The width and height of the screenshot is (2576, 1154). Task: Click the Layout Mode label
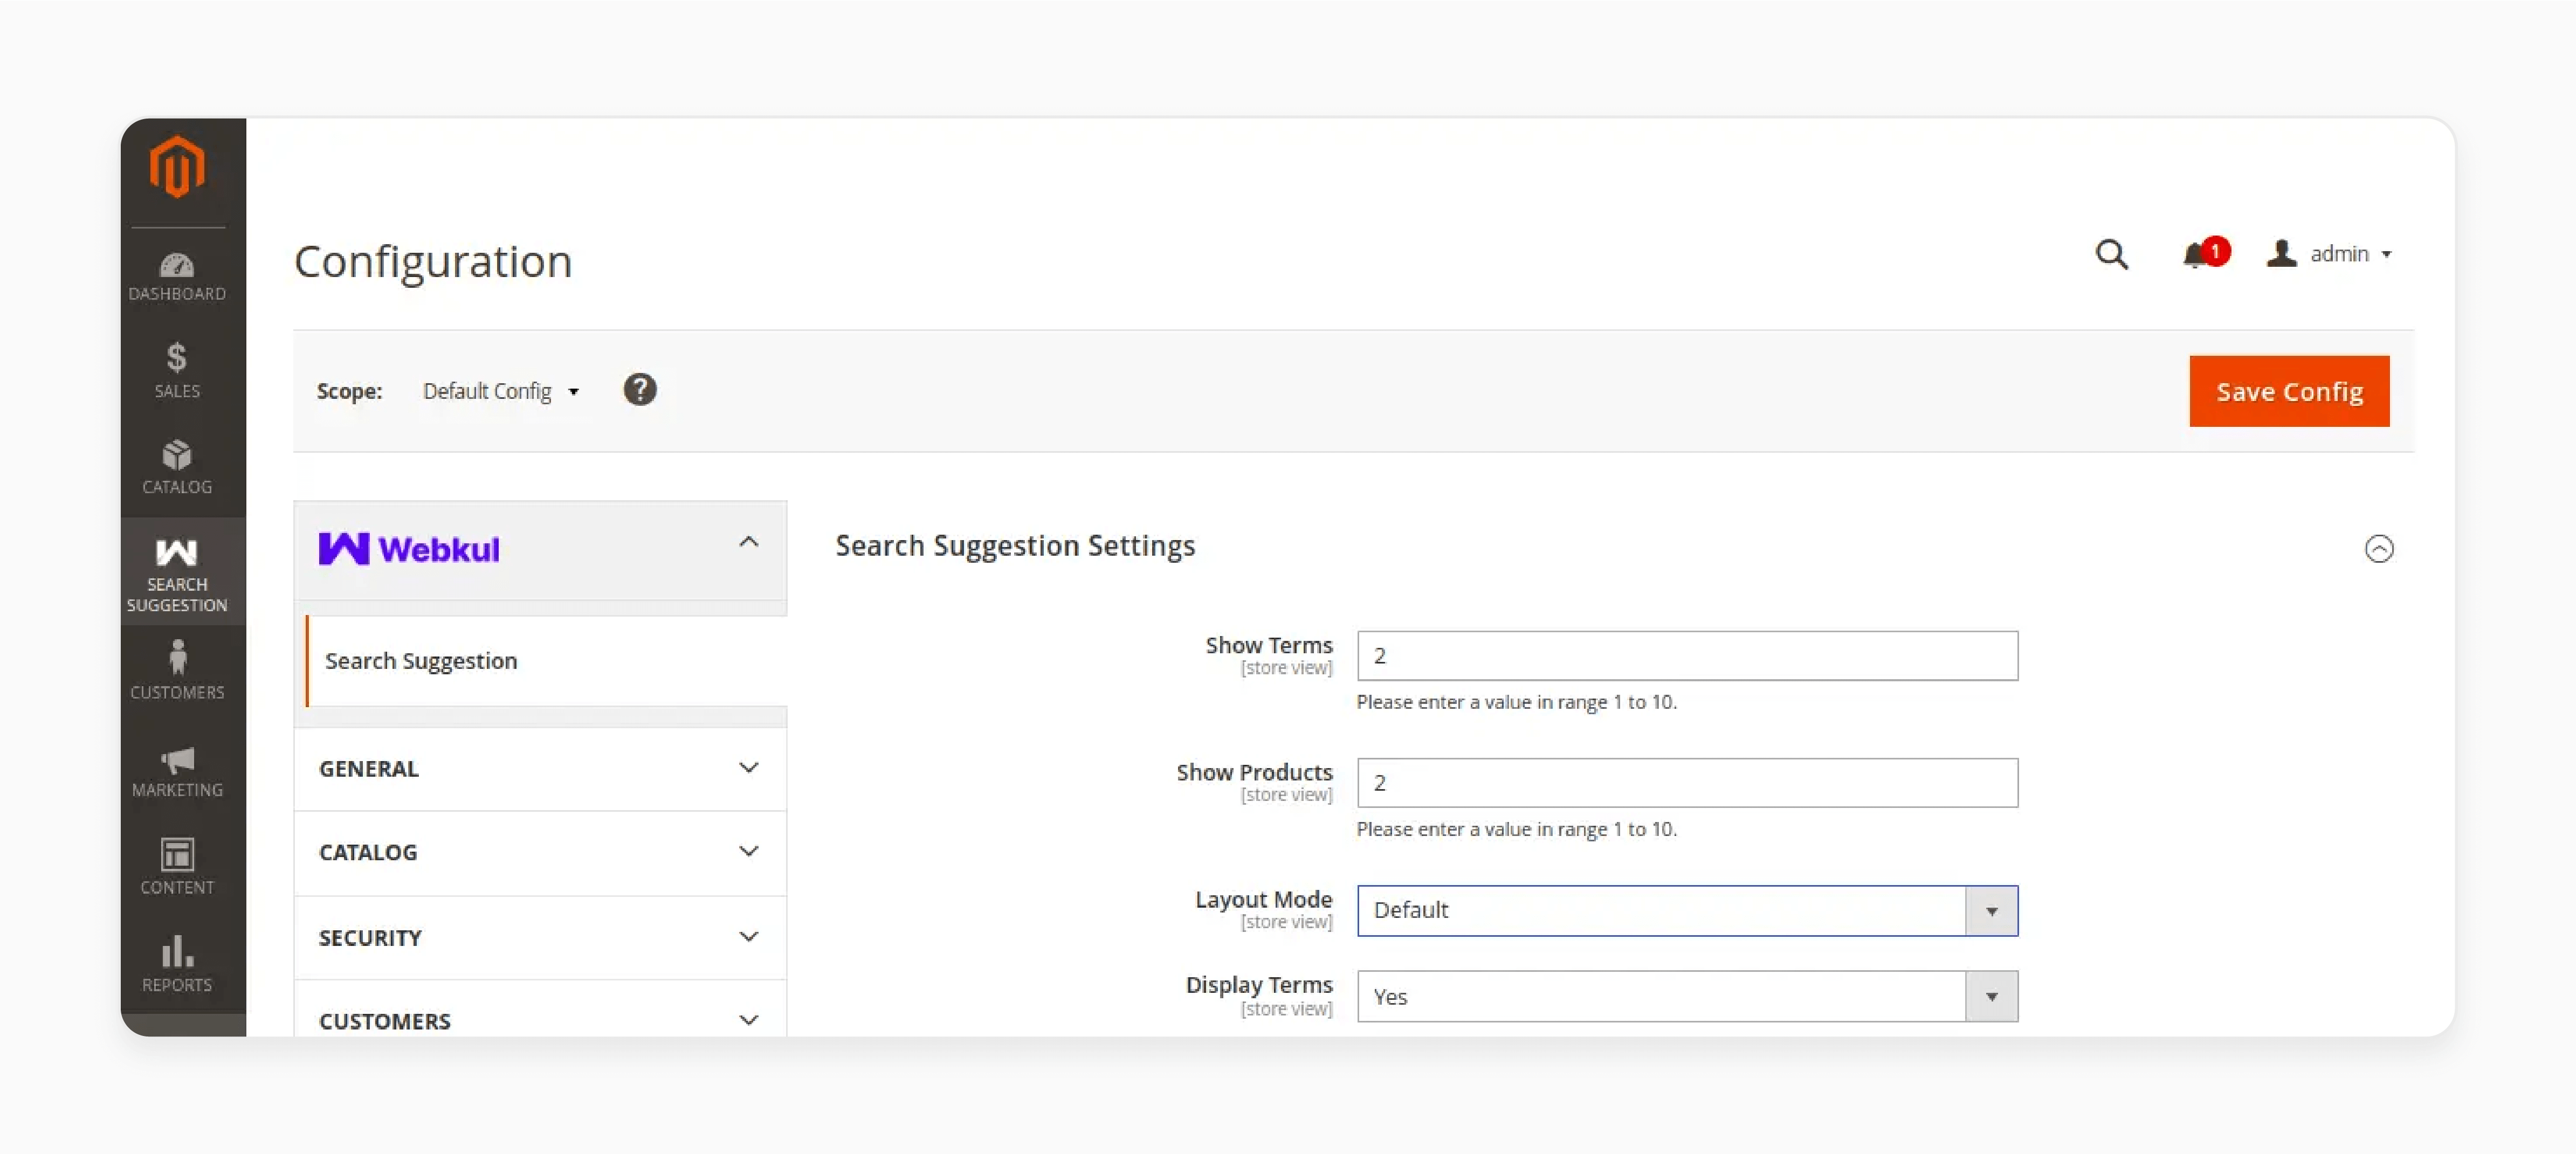pos(1263,899)
